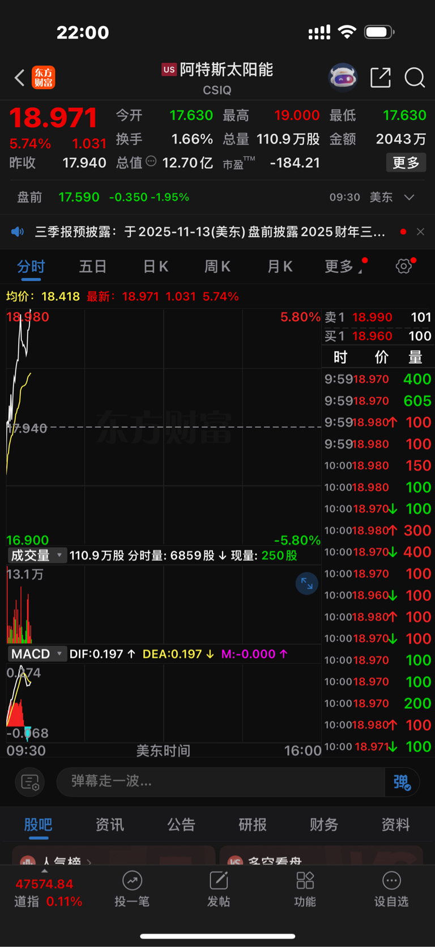This screenshot has height=947, width=435.
Task: Open the 研报 tab
Action: 253,824
